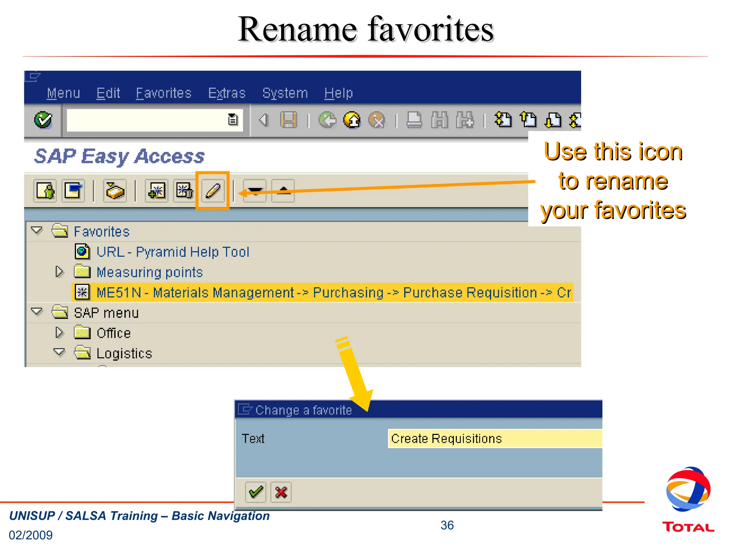Open the System menu
The width and height of the screenshot is (732, 549).
click(x=285, y=93)
